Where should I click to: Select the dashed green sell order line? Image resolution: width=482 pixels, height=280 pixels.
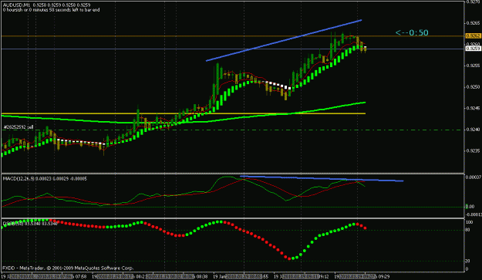pos(233,130)
